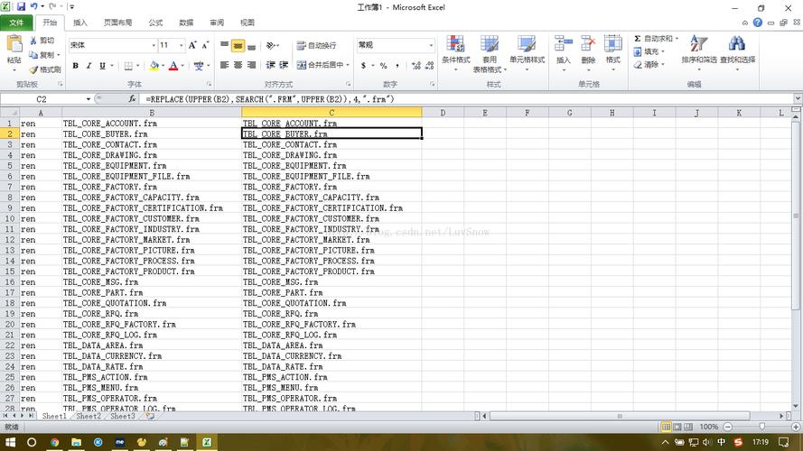The height and width of the screenshot is (451, 803).
Task: Open Sort and Filter (排序和筛选)
Action: [699, 51]
